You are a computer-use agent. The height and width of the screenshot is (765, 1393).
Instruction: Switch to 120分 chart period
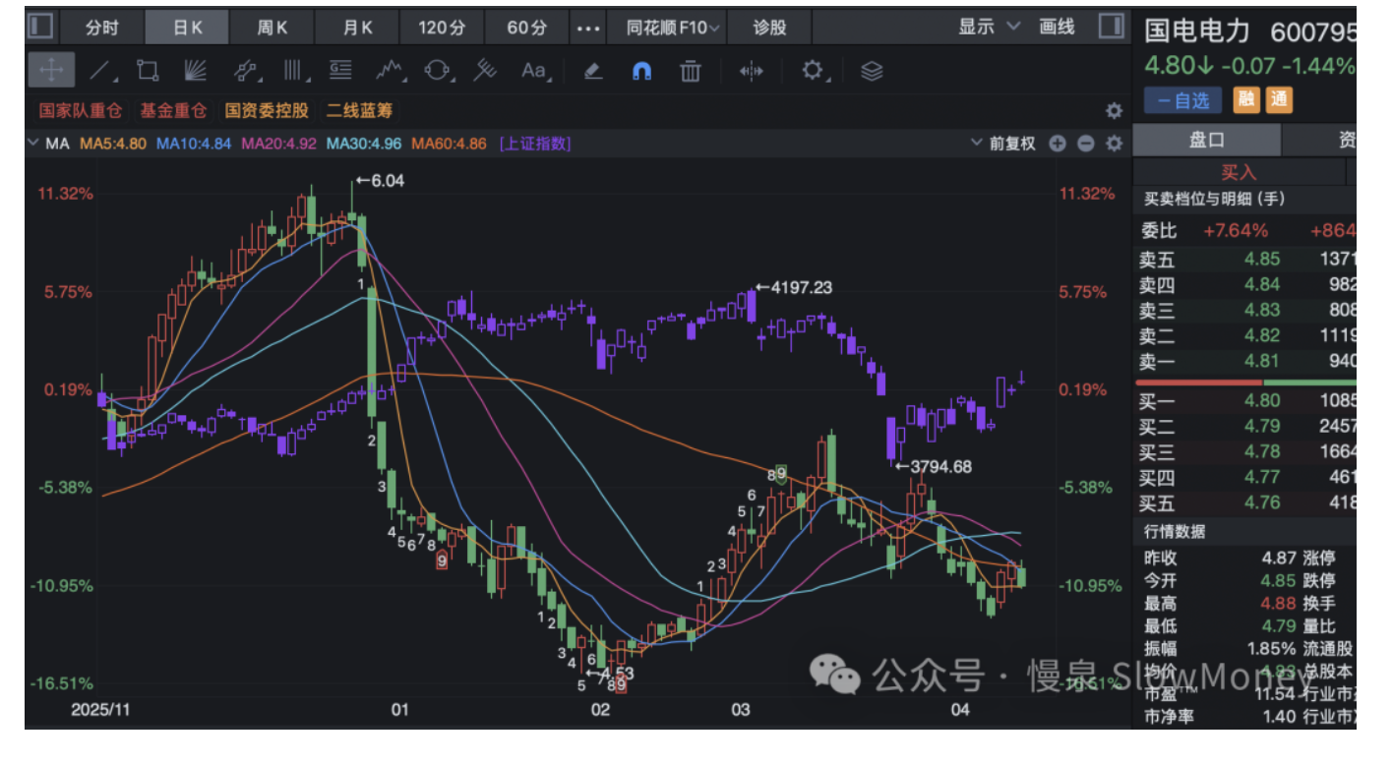(x=442, y=28)
